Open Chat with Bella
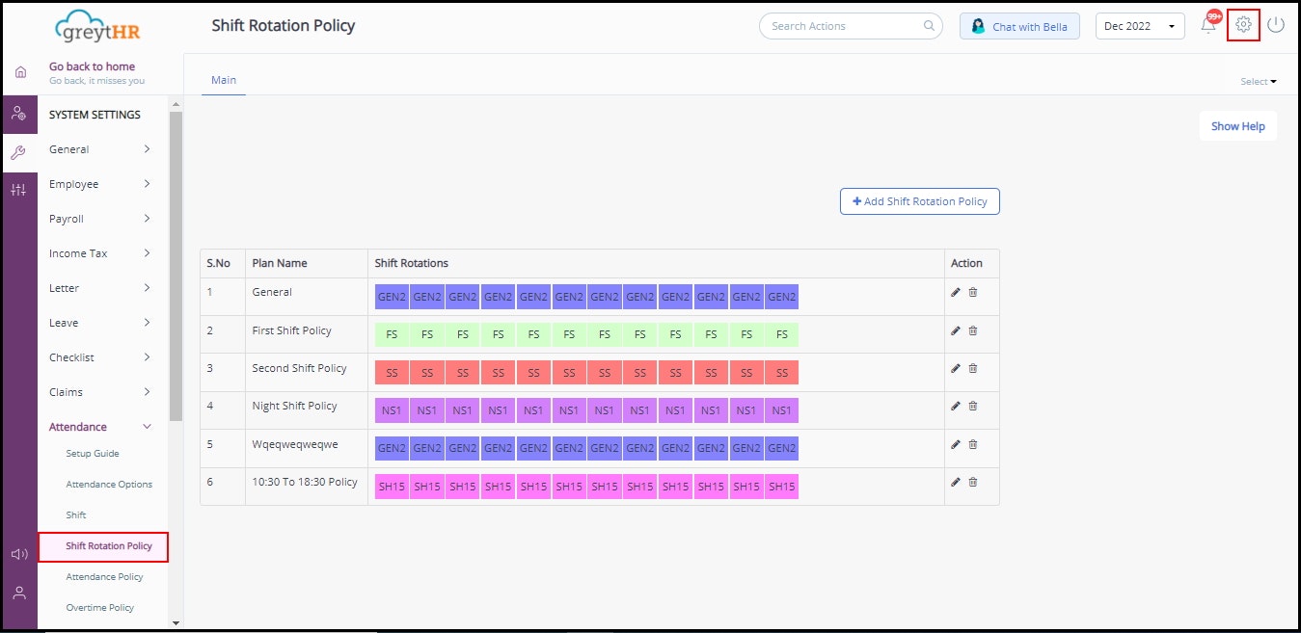Image resolution: width=1301 pixels, height=633 pixels. tap(1019, 26)
